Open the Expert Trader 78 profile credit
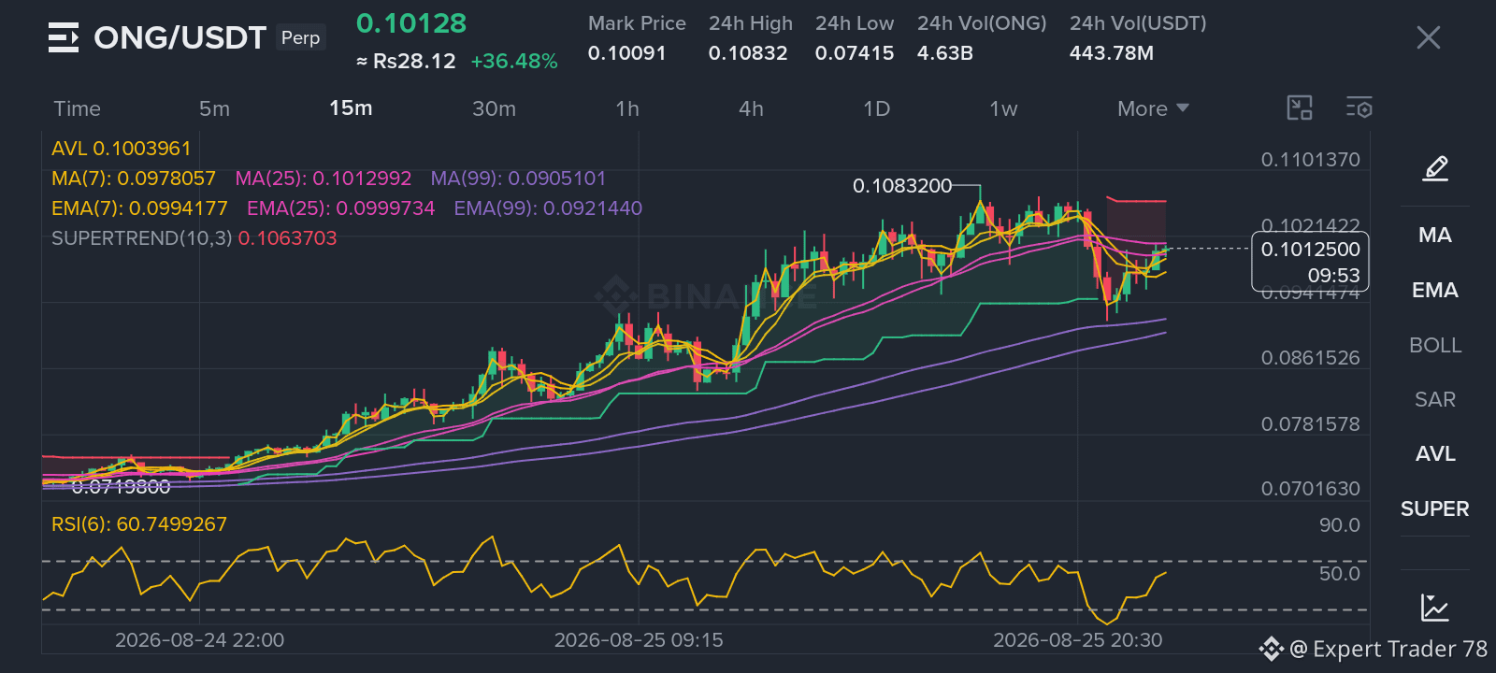The image size is (1496, 673). 1374,649
